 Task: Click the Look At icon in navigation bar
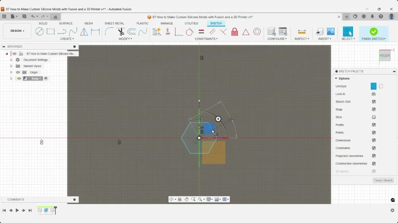click(x=180, y=199)
